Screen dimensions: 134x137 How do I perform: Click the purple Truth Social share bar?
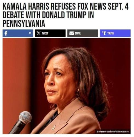click(115, 33)
